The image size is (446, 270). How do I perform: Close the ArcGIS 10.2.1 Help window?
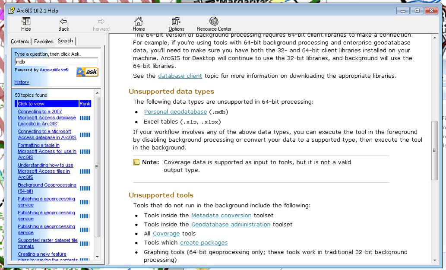tap(431, 11)
